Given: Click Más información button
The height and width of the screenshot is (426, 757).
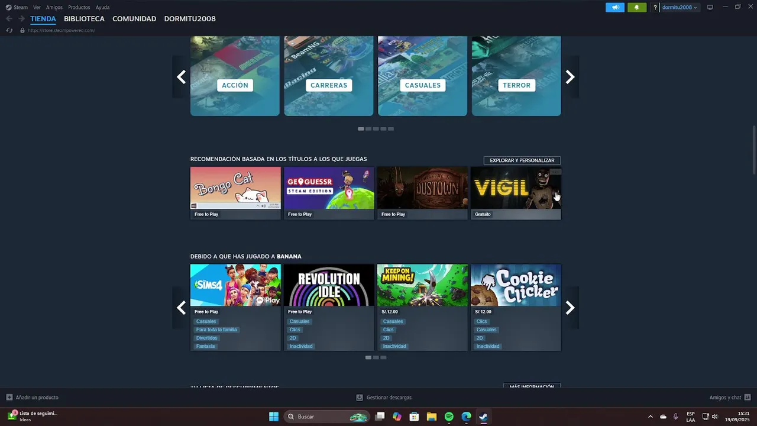Looking at the screenshot, I should [x=532, y=386].
